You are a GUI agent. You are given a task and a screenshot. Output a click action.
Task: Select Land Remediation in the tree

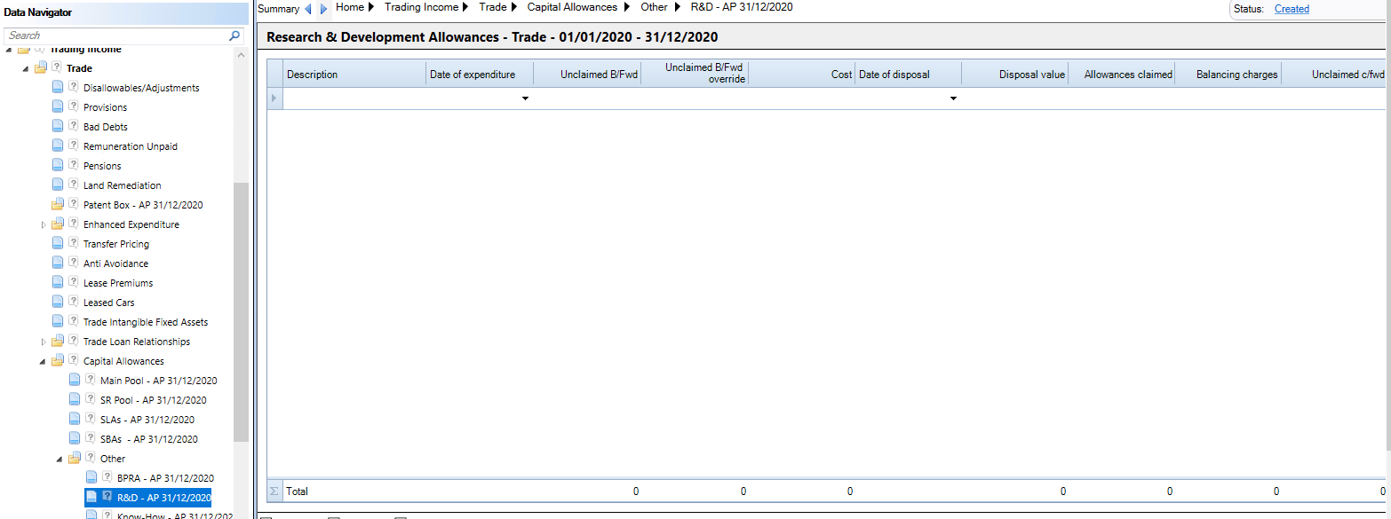click(123, 185)
